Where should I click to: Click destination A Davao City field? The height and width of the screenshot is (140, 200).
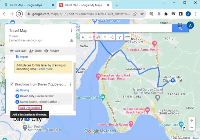(x=43, y=96)
